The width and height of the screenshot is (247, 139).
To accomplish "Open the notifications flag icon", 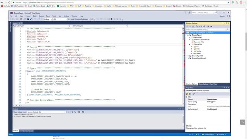I will pos(185,12).
